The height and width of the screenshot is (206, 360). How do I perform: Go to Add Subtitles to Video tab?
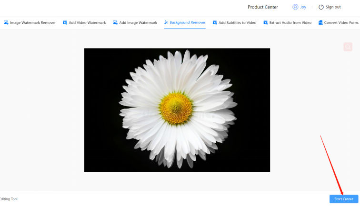pyautogui.click(x=234, y=23)
